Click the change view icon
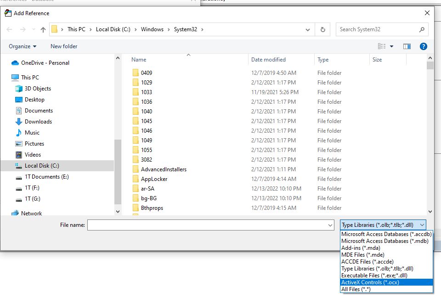The height and width of the screenshot is (298, 441). pos(381,46)
